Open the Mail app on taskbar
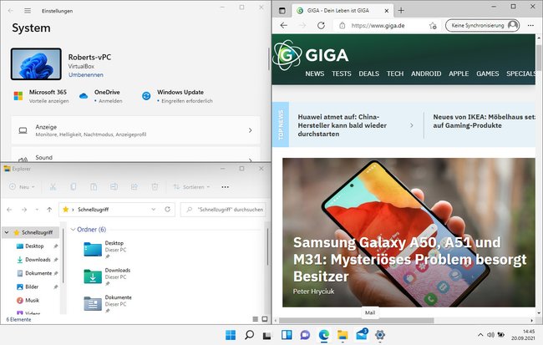 [362, 335]
